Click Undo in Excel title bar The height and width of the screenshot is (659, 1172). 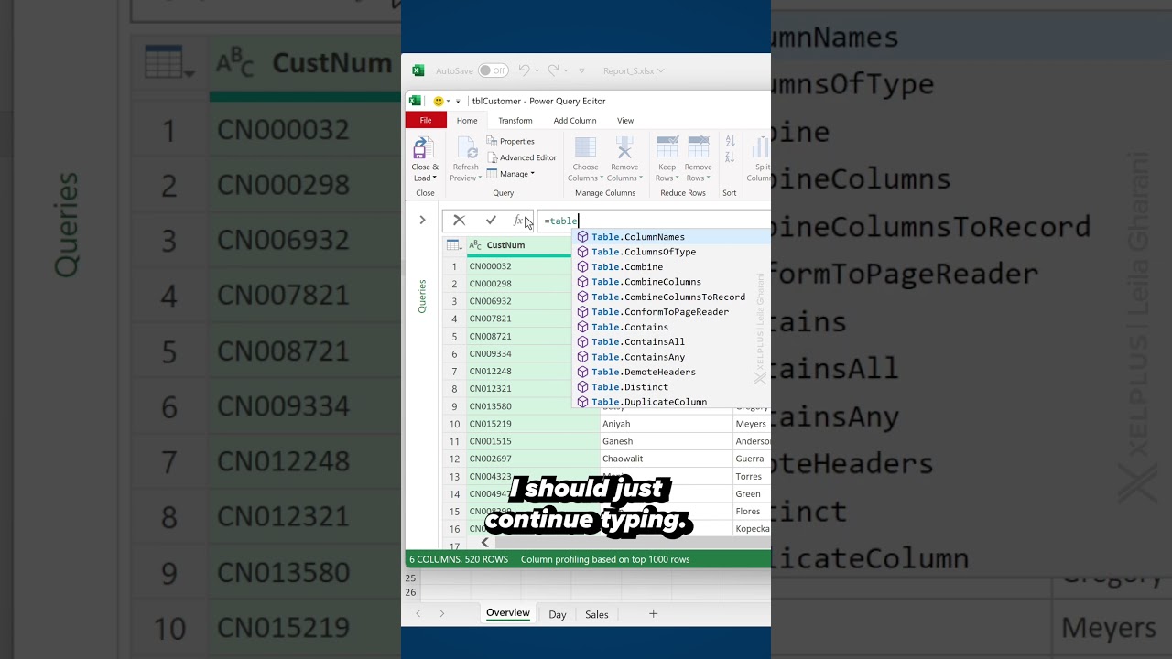coord(524,70)
